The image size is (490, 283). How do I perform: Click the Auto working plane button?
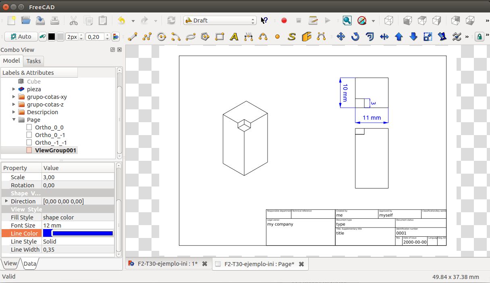[x=21, y=37]
